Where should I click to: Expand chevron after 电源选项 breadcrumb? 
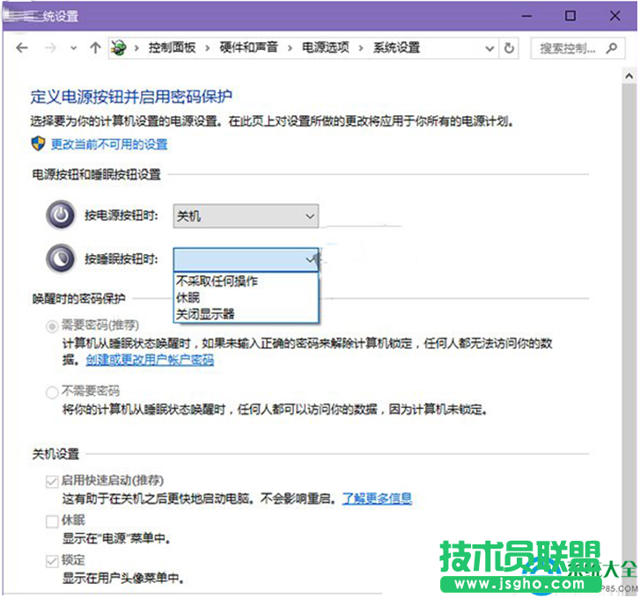(361, 48)
